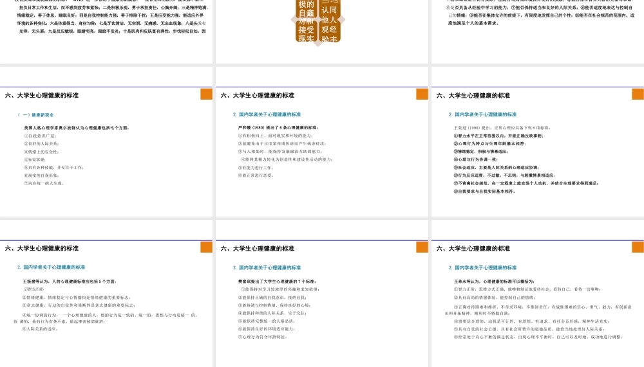Screen dimensions: 644x367
Task: Click '①智力水平在正常范围以内，并能正确反映事物'
Action: [498, 136]
